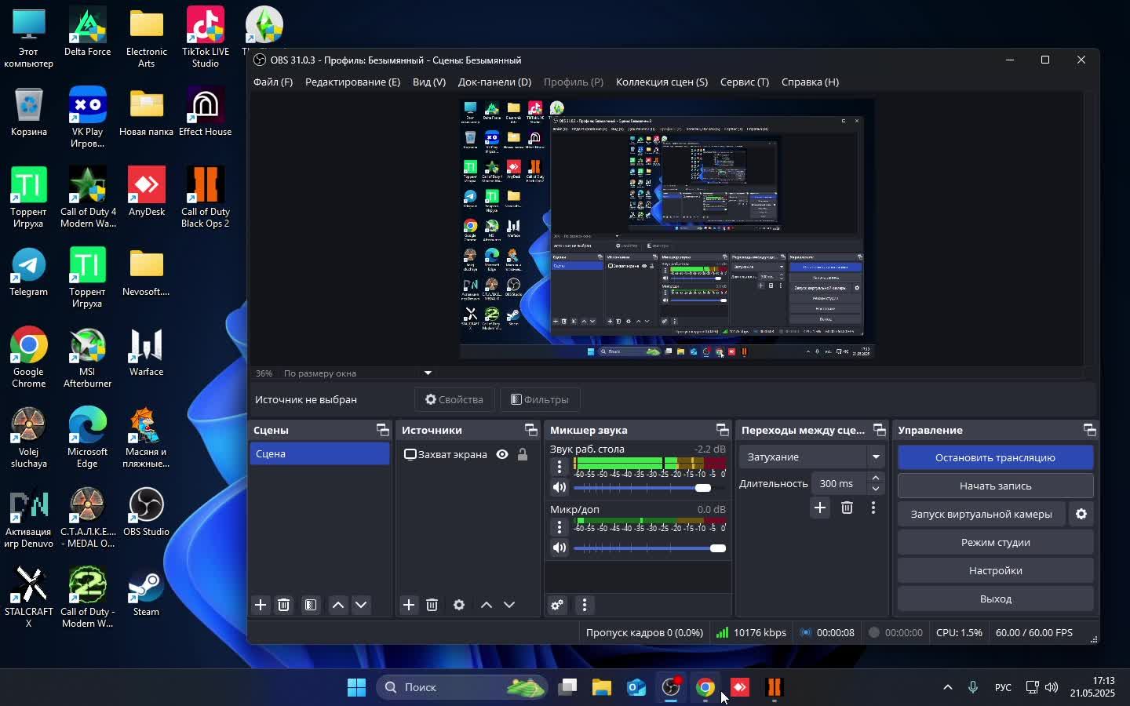Open advanced audio properties gear in mixer
The height and width of the screenshot is (706, 1130).
[x=557, y=605]
